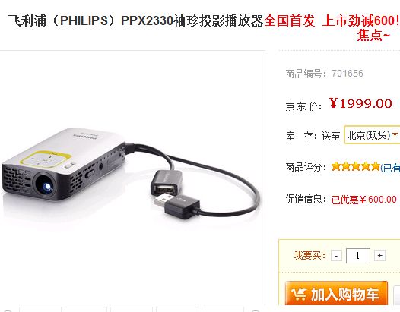The height and width of the screenshot is (312, 400).
Task: Click the first gold rating star
Action: coord(336,166)
